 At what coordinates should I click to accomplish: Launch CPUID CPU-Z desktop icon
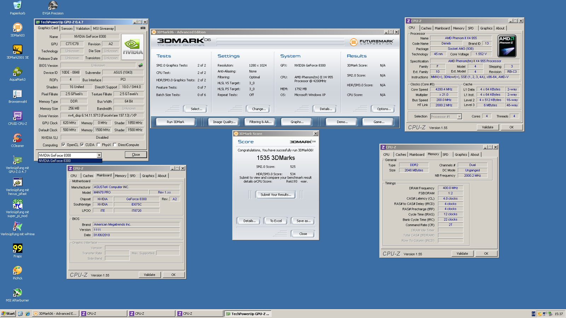coord(17,118)
